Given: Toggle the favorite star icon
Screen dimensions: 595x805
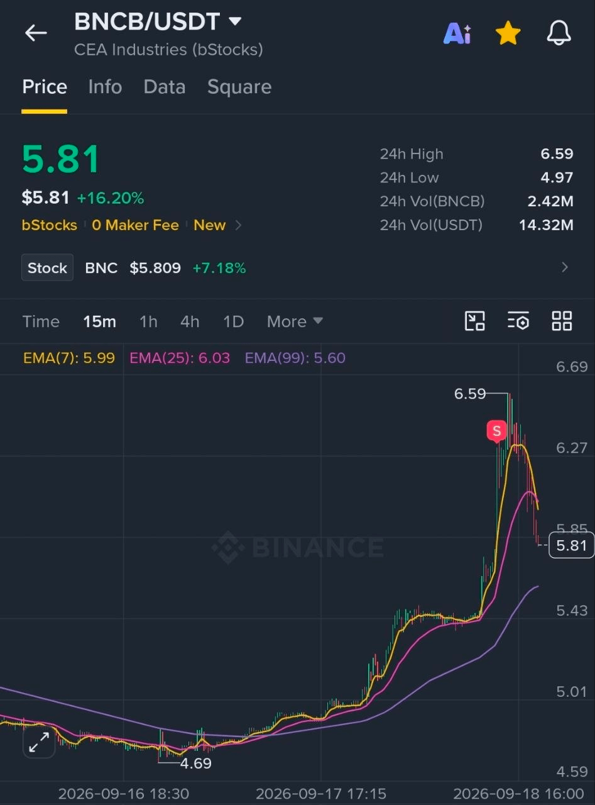Looking at the screenshot, I should tap(508, 33).
